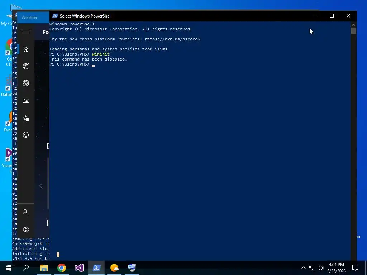This screenshot has width=367, height=275.
Task: Select PowerShell taskbar button
Action: (x=97, y=268)
